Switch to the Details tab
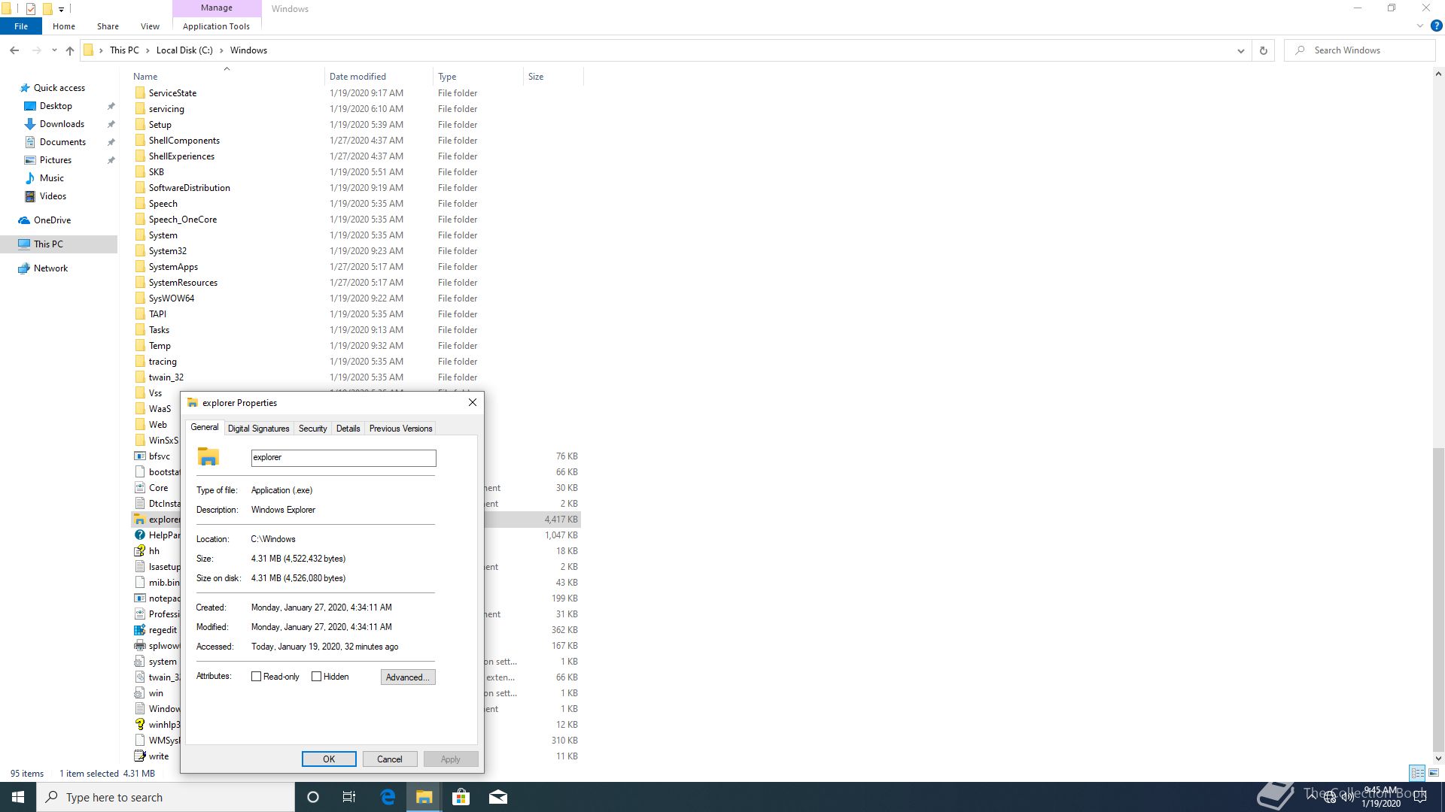This screenshot has height=812, width=1445. click(x=348, y=429)
